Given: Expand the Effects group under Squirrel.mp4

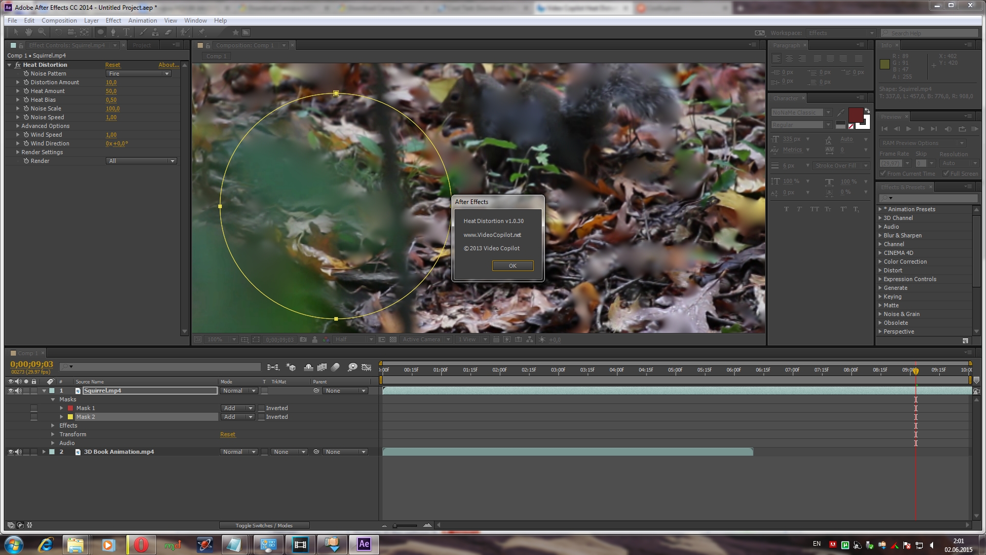Looking at the screenshot, I should 53,426.
